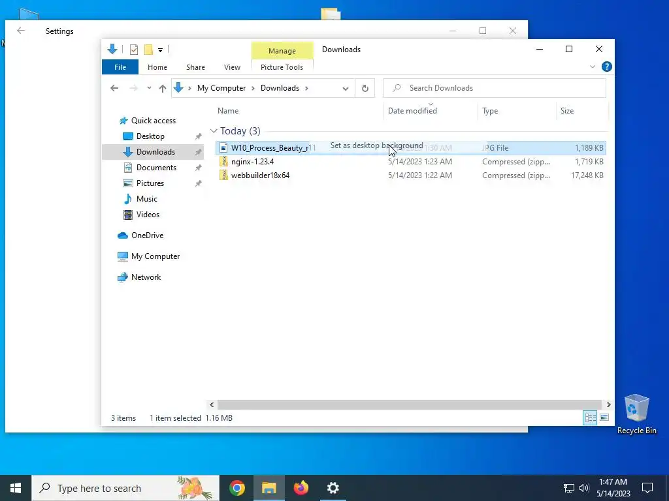Viewport: 669px width, 501px height.
Task: Expand chevron after Downloads in breadcrumb
Action: 306,88
